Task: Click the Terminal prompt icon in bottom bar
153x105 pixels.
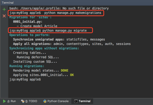Action: click(76, 101)
